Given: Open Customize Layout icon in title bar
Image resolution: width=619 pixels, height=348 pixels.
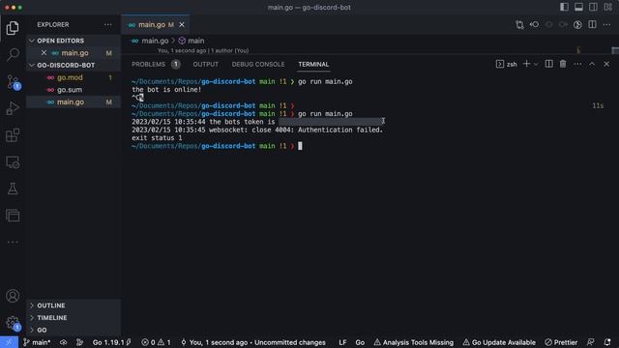Looking at the screenshot, I should (x=607, y=7).
